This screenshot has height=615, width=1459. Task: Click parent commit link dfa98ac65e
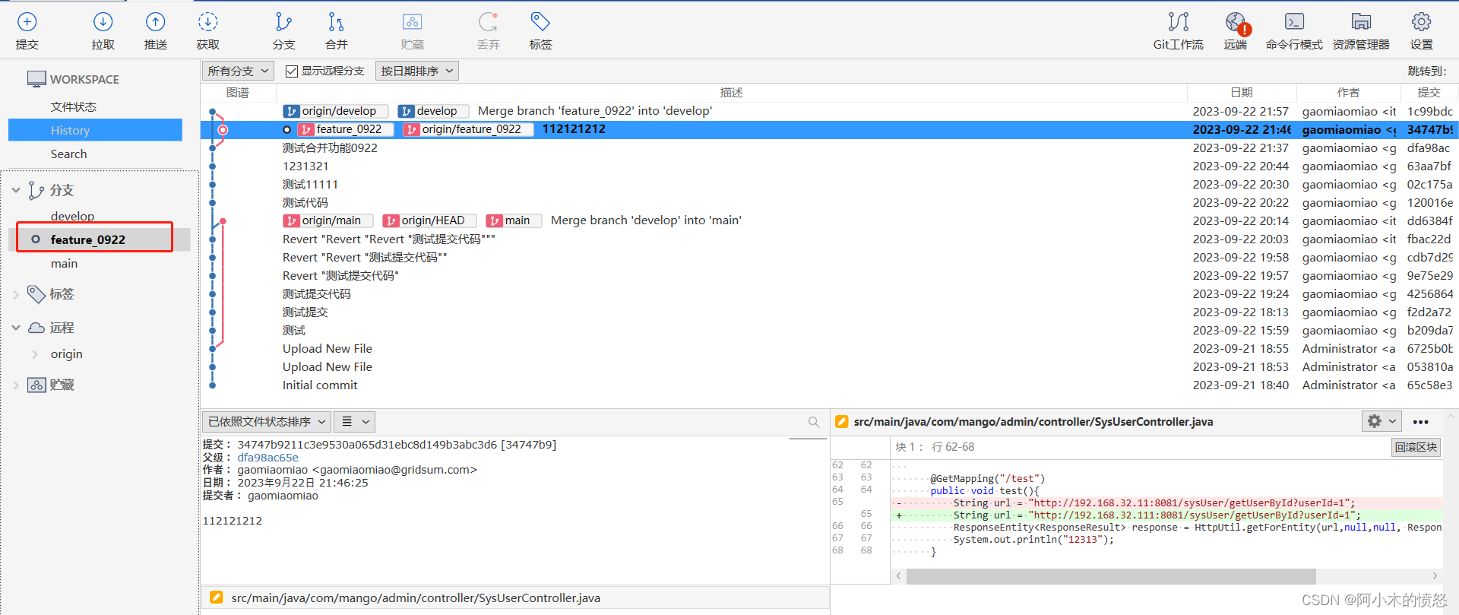267,458
